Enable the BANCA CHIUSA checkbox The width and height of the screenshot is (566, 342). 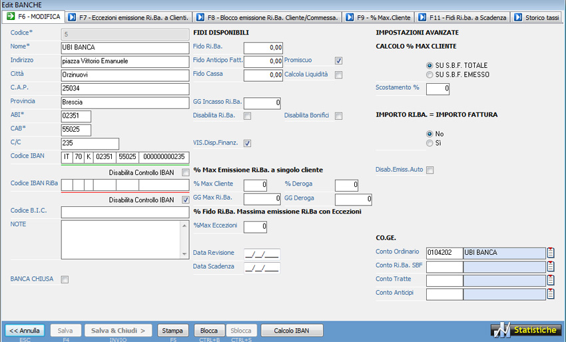pyautogui.click(x=65, y=279)
